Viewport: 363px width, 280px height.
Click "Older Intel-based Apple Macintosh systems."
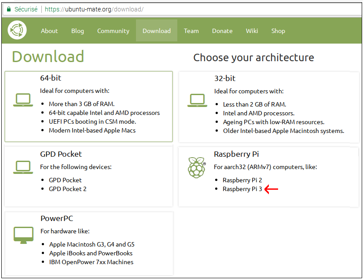click(x=284, y=131)
